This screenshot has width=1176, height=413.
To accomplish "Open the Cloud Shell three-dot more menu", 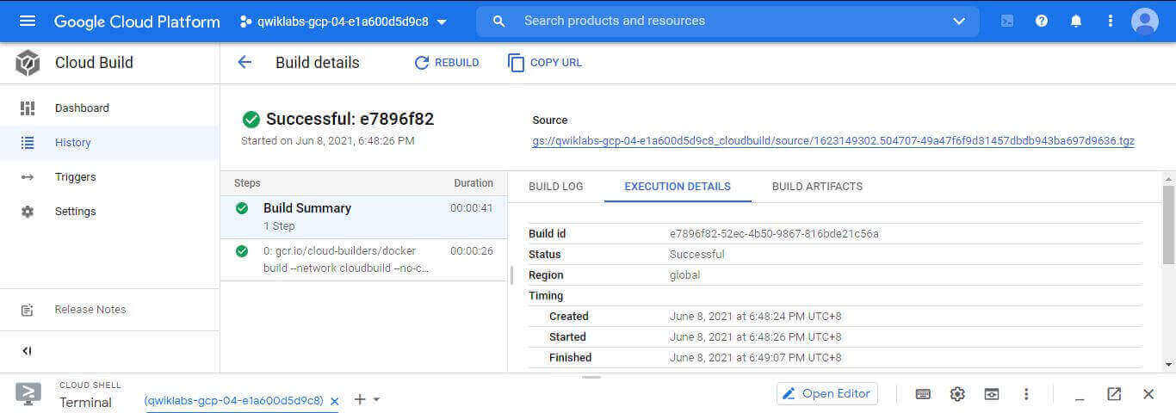I will pyautogui.click(x=1026, y=394).
